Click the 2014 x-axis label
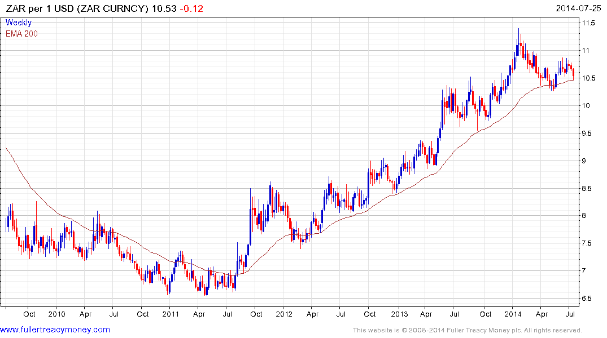The image size is (607, 338). [513, 314]
